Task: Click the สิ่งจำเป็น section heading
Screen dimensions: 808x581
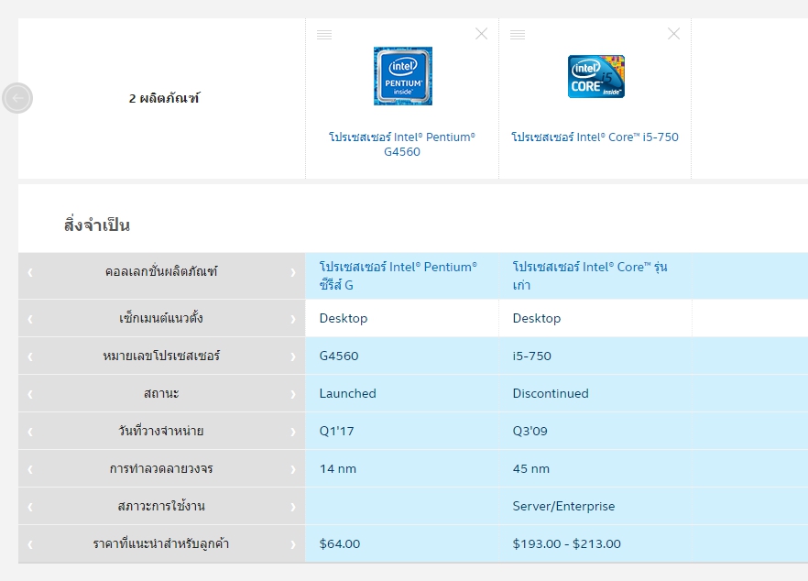Action: coord(97,225)
